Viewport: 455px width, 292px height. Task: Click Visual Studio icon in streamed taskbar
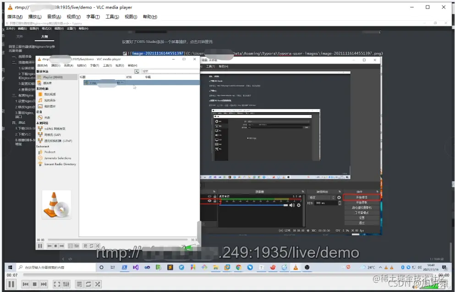(136, 267)
